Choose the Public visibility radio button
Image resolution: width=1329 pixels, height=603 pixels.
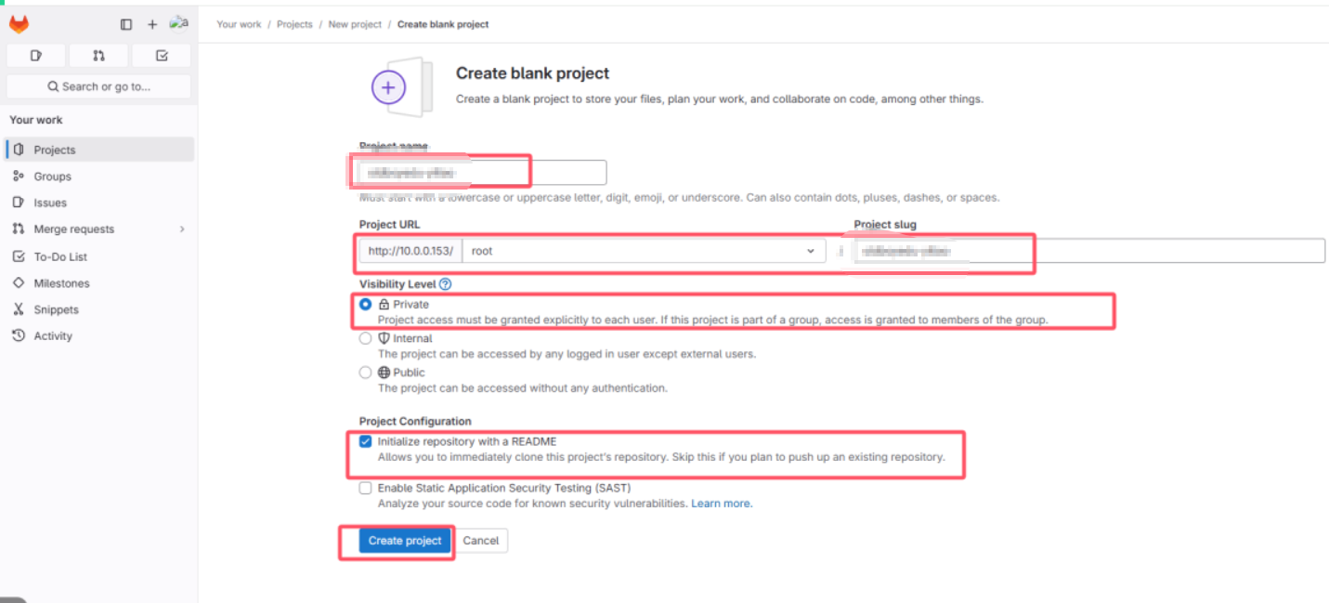pyautogui.click(x=366, y=373)
